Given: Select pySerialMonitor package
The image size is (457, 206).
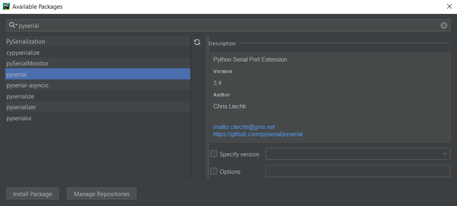Looking at the screenshot, I should click(x=98, y=63).
